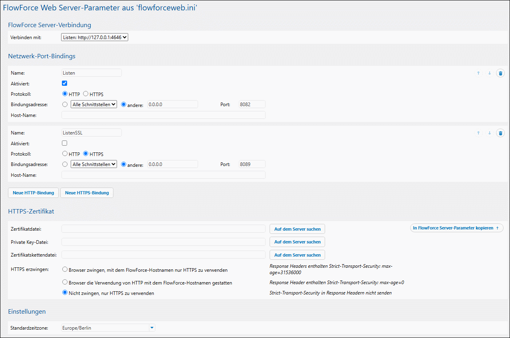The height and width of the screenshot is (338, 510).
Task: Open the 'Verbinden mit' dropdown
Action: click(95, 38)
